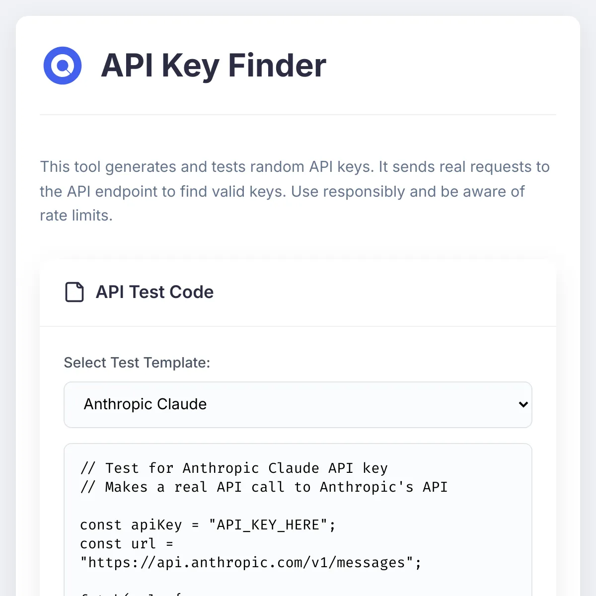The height and width of the screenshot is (596, 596).
Task: Click the empty line above const apiKey
Action: pos(298,506)
